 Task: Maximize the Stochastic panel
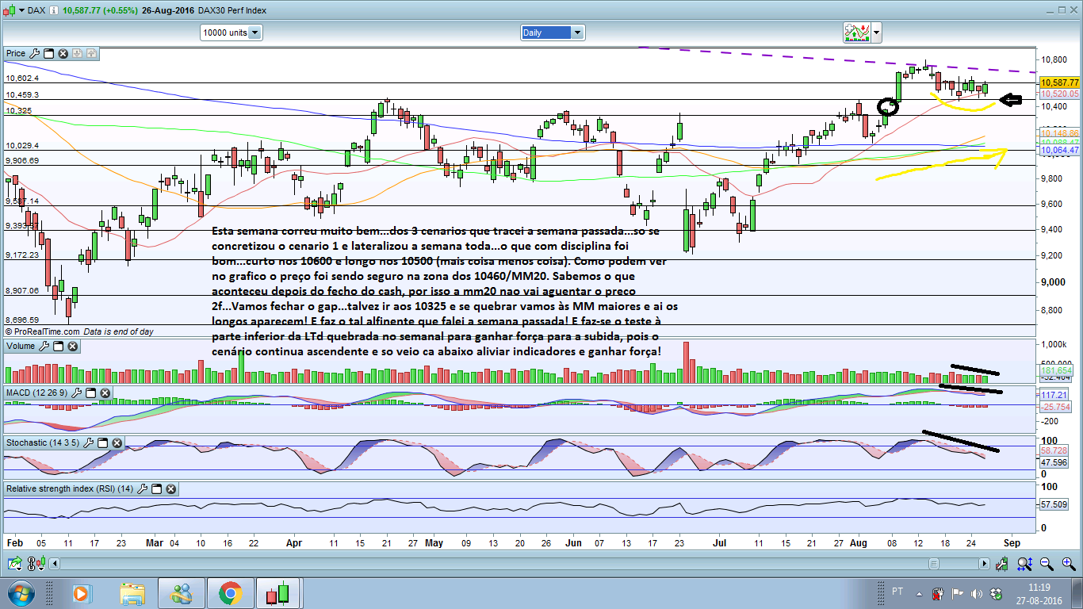[102, 442]
